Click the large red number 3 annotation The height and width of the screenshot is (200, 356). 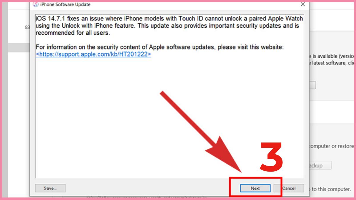271,157
